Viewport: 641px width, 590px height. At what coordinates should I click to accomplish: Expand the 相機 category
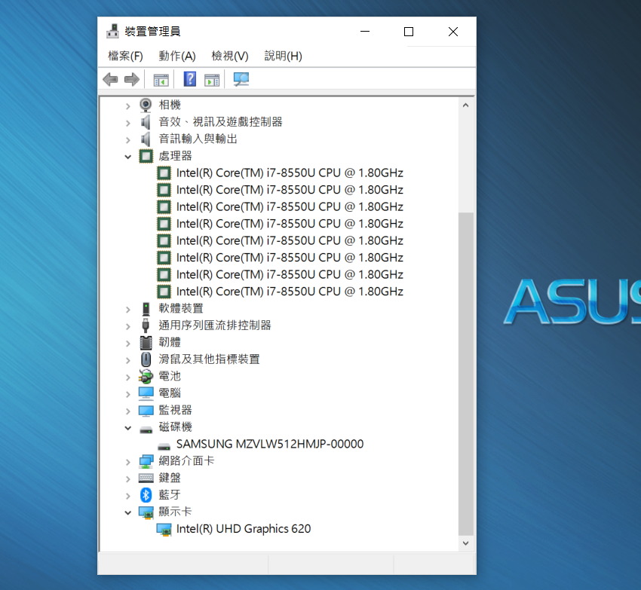click(x=128, y=105)
